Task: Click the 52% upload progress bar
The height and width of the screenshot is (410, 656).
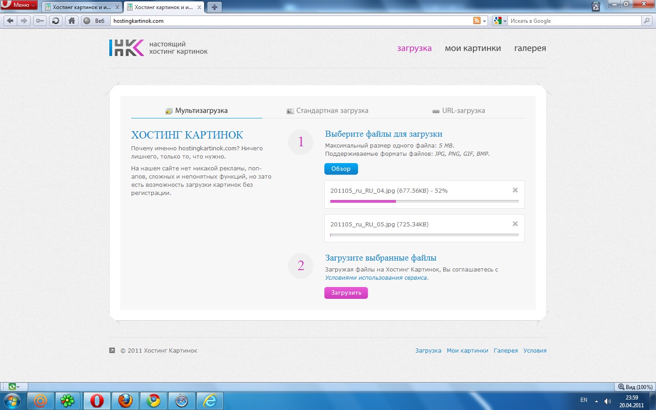Action: pos(424,201)
